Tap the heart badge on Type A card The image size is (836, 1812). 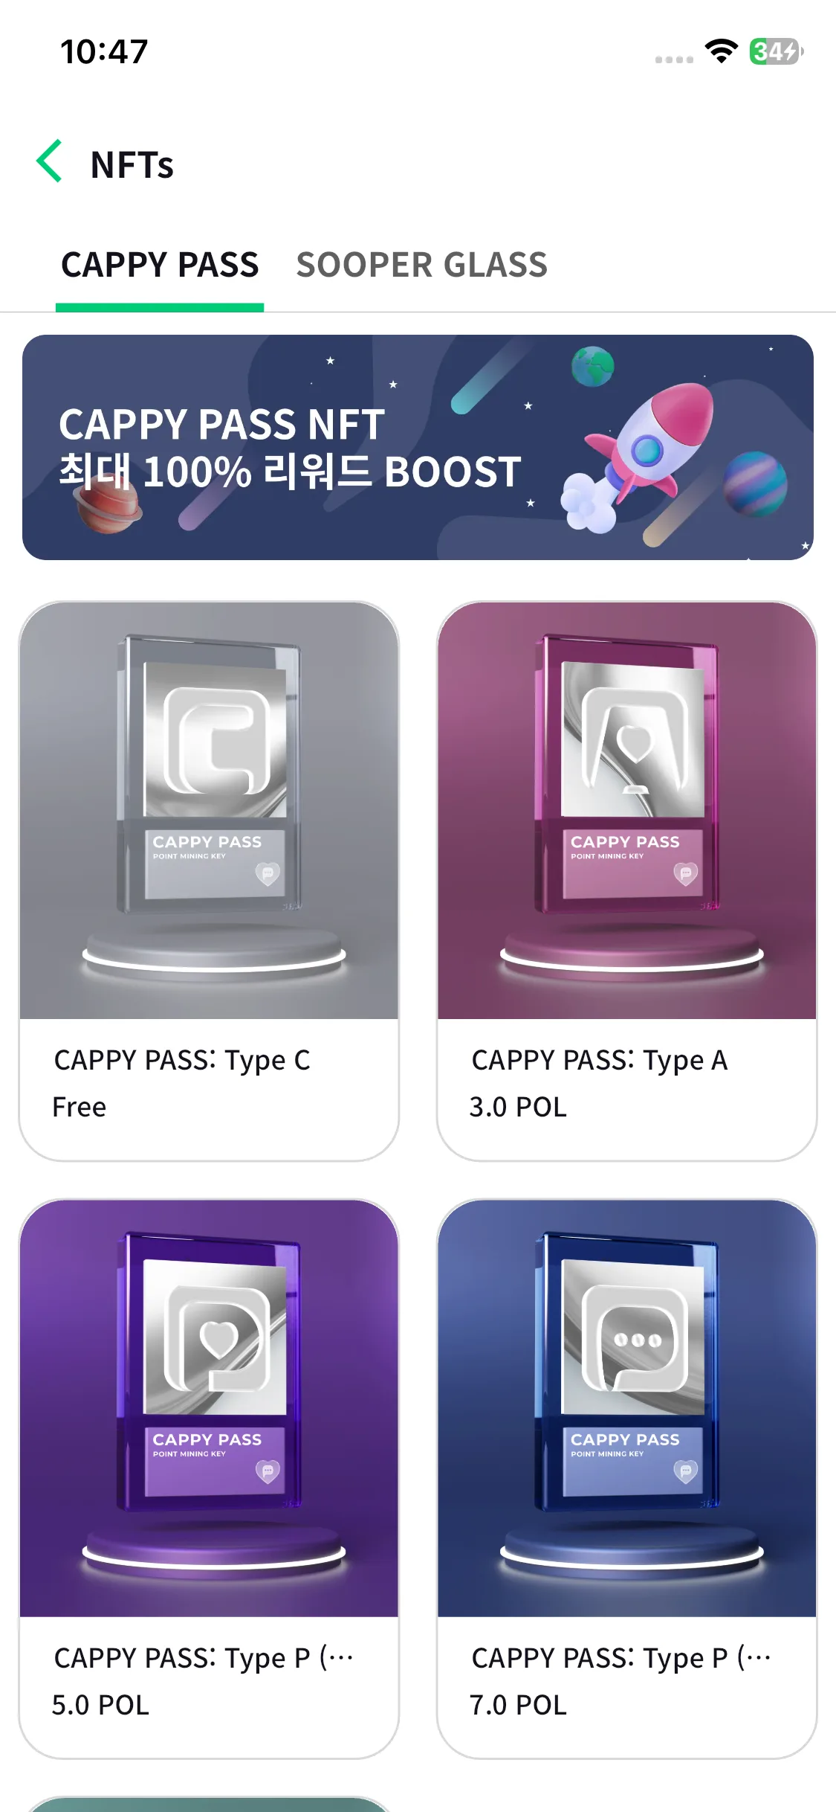pos(686,873)
